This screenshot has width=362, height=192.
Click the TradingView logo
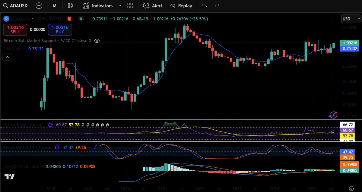[x=9, y=177]
